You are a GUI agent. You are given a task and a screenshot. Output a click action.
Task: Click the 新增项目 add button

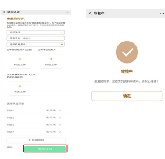click(36, 140)
